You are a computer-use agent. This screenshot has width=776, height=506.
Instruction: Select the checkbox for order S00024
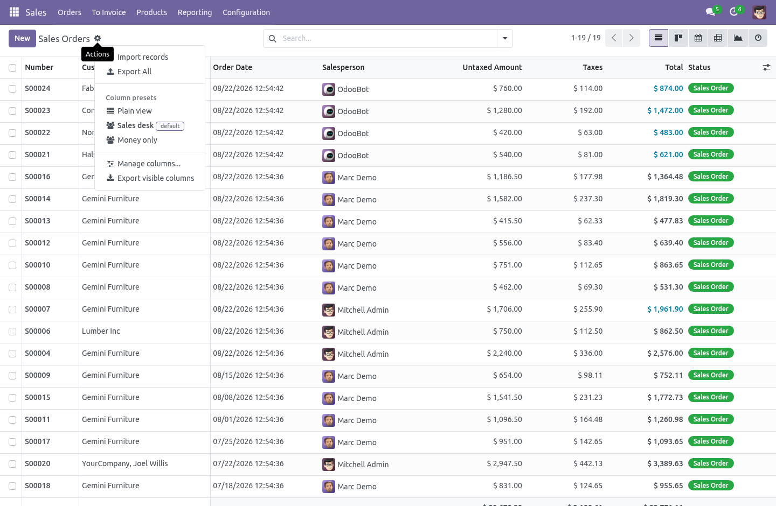point(12,89)
